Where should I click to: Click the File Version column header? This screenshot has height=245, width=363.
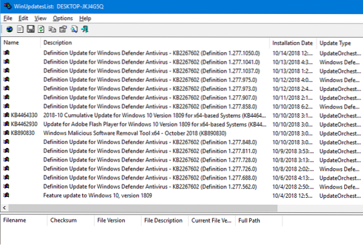pos(118,220)
